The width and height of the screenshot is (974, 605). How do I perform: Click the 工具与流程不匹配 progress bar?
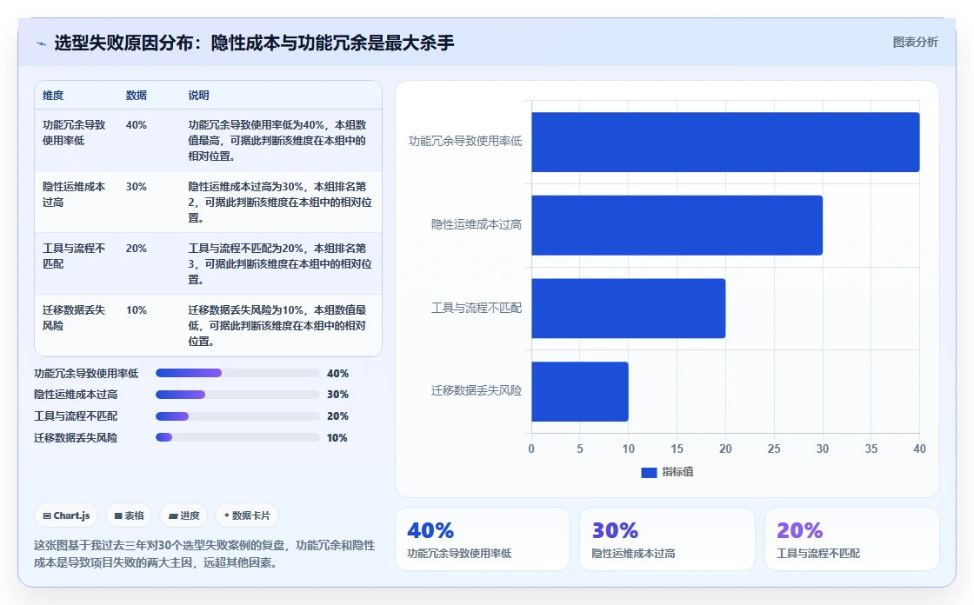click(x=237, y=416)
